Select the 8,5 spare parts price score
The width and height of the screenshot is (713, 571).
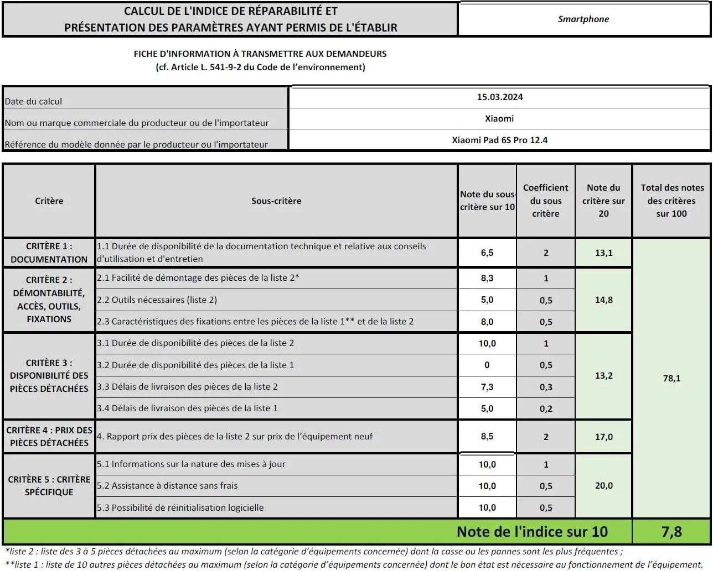pos(487,437)
